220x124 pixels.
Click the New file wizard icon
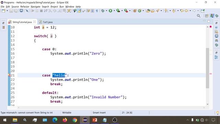click(3, 11)
